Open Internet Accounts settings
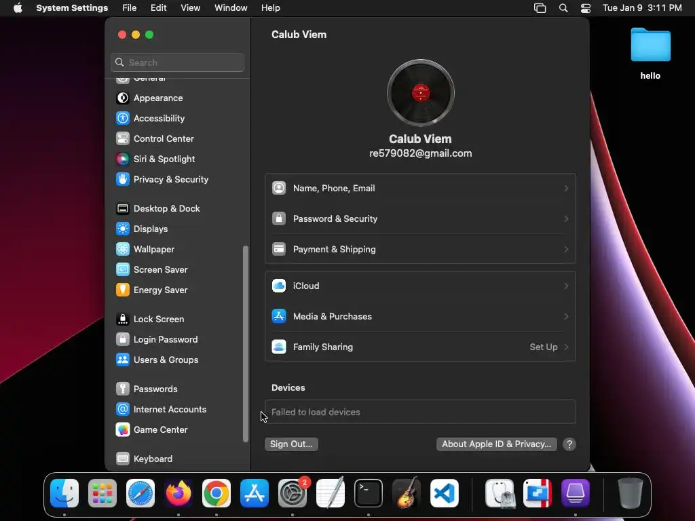Screen dimensions: 695x521 (x=177, y=410)
